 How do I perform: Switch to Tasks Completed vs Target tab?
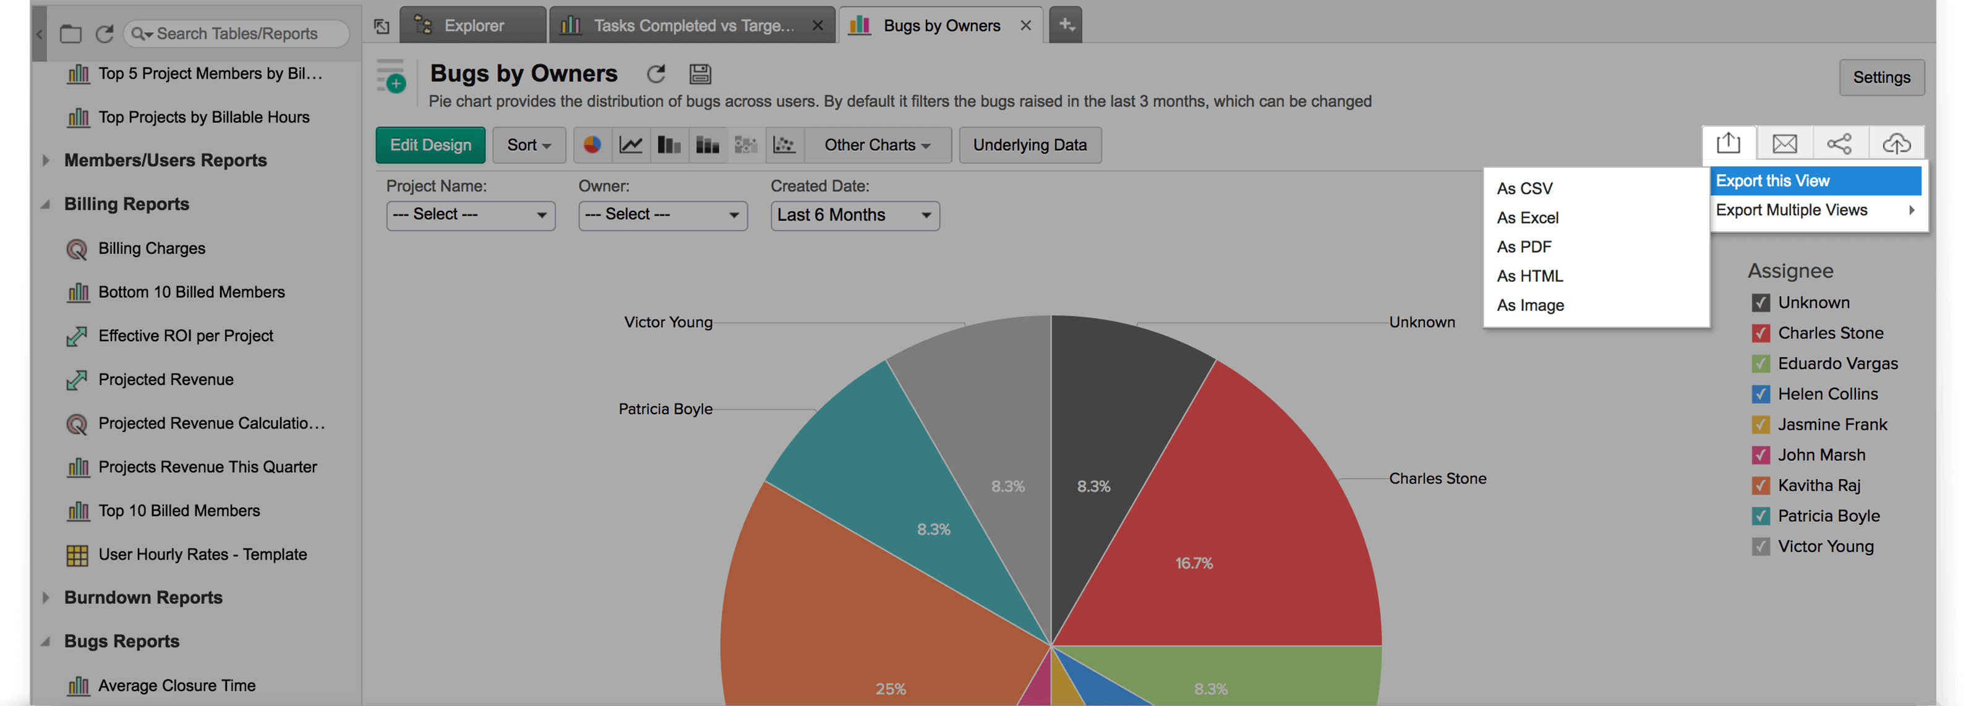coord(691,25)
